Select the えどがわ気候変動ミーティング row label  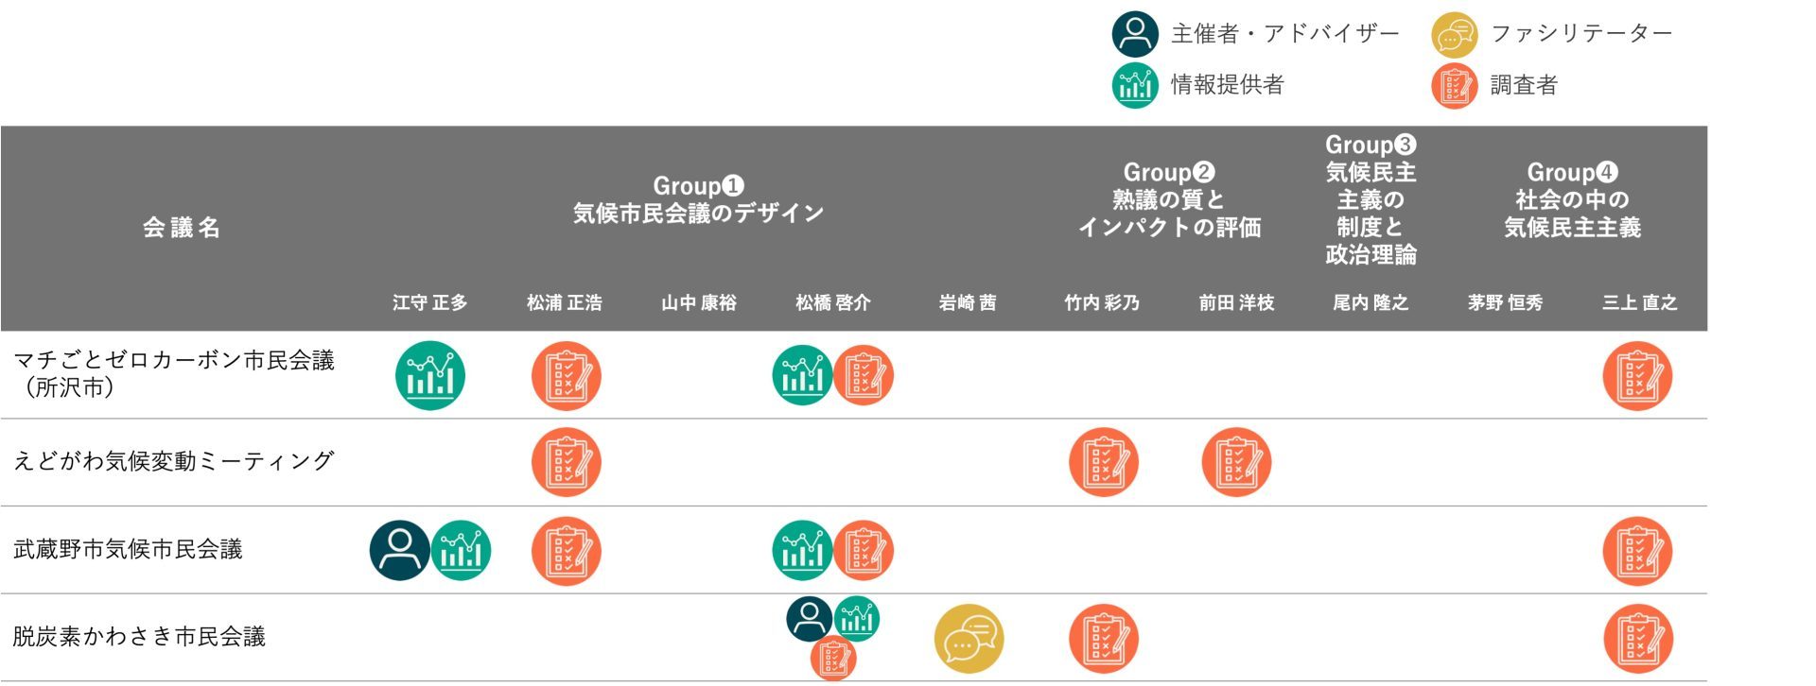point(174,461)
